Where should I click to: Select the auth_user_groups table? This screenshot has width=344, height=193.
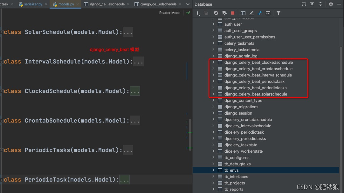(240, 31)
